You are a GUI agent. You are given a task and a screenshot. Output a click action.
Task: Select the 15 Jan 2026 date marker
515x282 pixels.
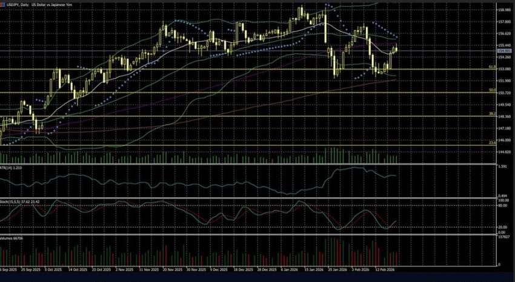316,271
